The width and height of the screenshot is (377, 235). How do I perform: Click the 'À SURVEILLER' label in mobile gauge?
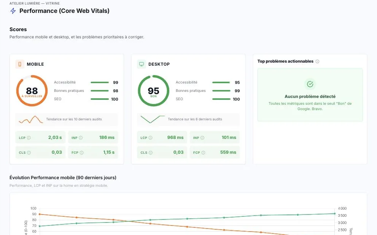pyautogui.click(x=32, y=96)
